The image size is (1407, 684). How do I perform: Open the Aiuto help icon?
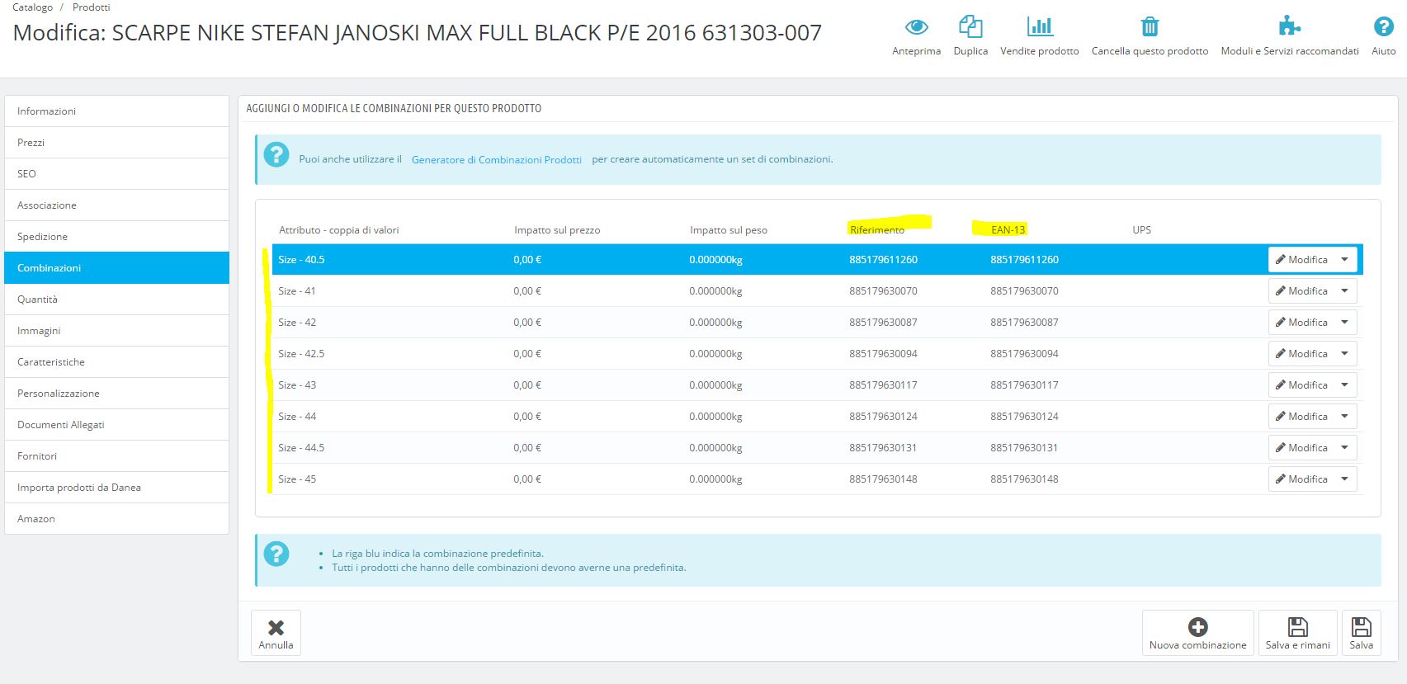point(1383,27)
